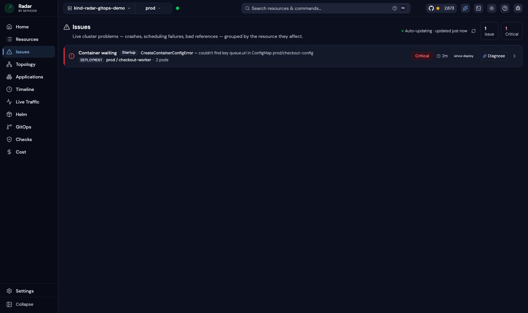Open the prod namespace dropdown
528x313 pixels.
pos(153,8)
